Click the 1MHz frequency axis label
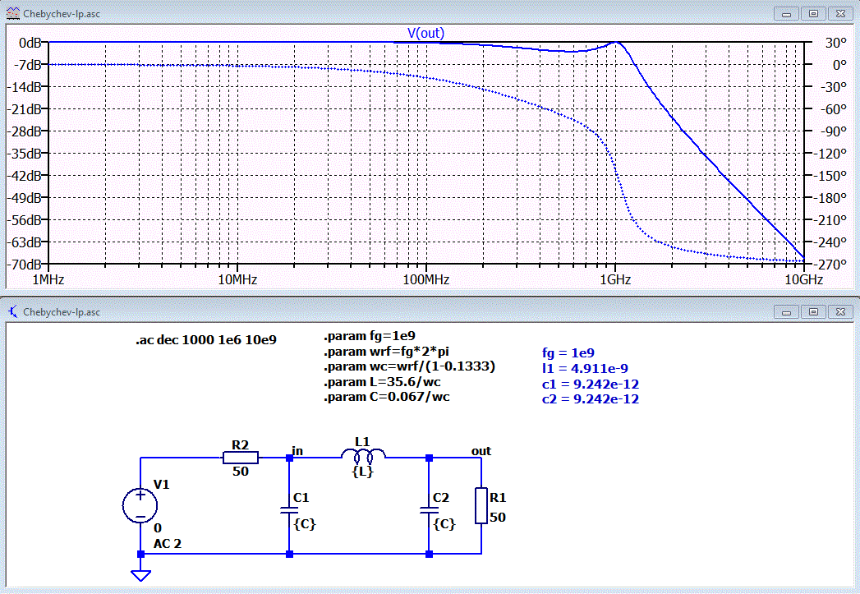This screenshot has height=594, width=860. point(48,279)
